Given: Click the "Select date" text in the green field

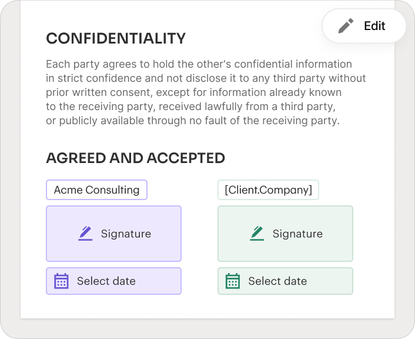Looking at the screenshot, I should point(277,281).
